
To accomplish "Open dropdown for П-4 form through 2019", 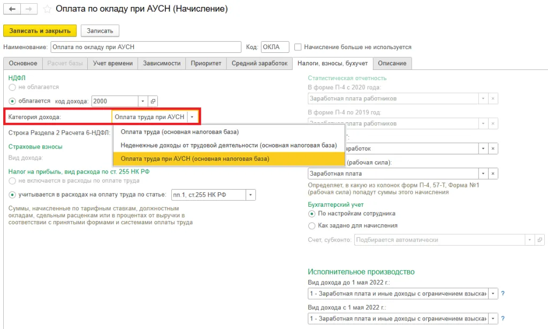I will click(483, 123).
